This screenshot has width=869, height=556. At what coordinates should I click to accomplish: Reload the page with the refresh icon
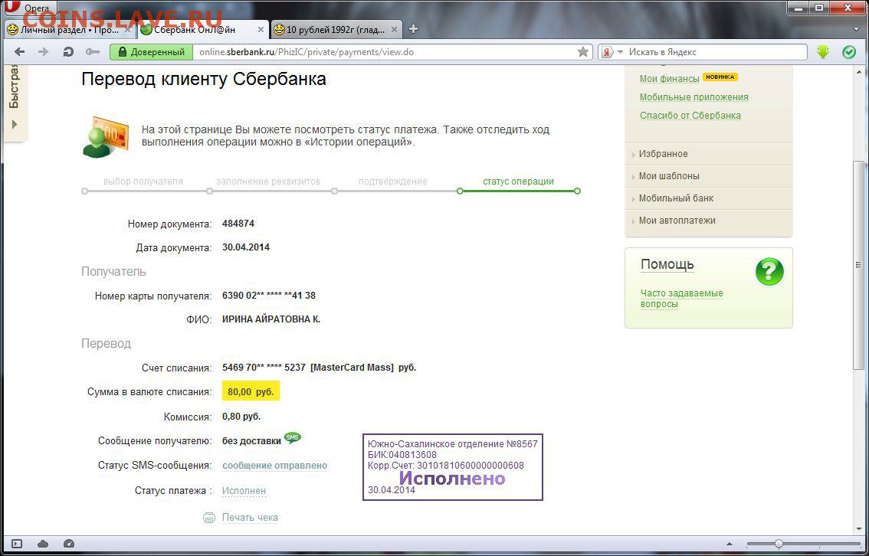68,52
